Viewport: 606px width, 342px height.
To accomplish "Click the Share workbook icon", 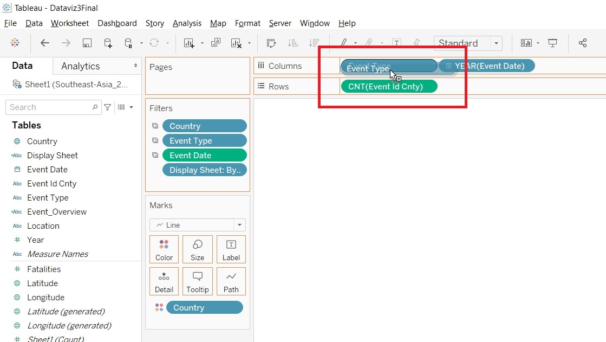I will tap(583, 43).
